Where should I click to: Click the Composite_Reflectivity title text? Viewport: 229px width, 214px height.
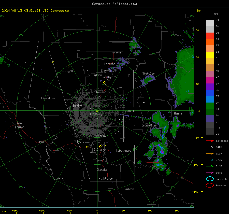click(x=114, y=4)
